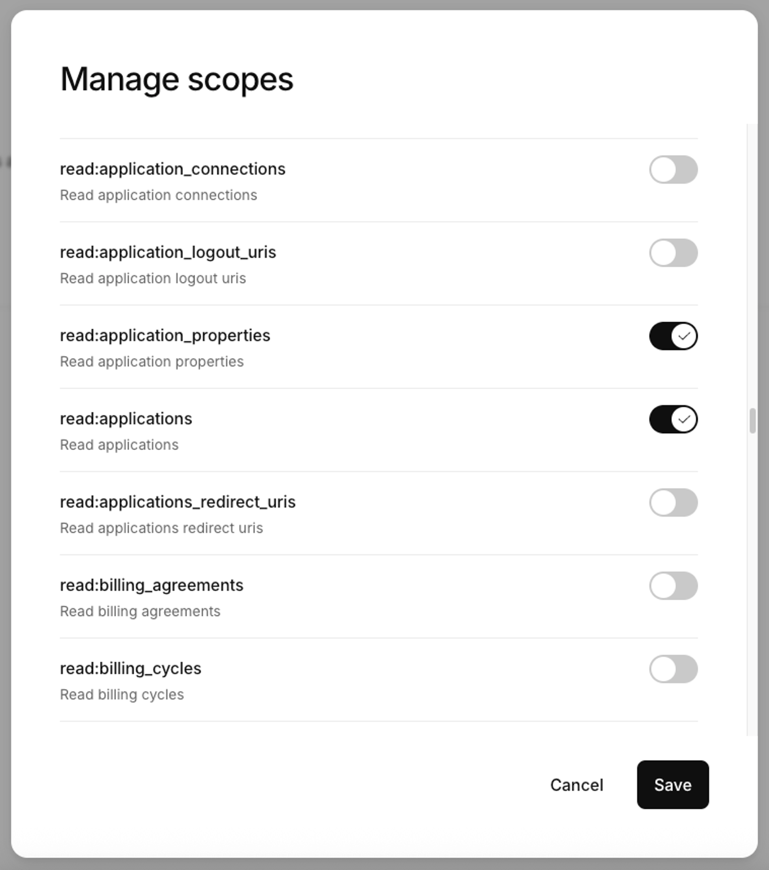Click the Read applications redirect uris description
This screenshot has height=870, width=769.
162,528
